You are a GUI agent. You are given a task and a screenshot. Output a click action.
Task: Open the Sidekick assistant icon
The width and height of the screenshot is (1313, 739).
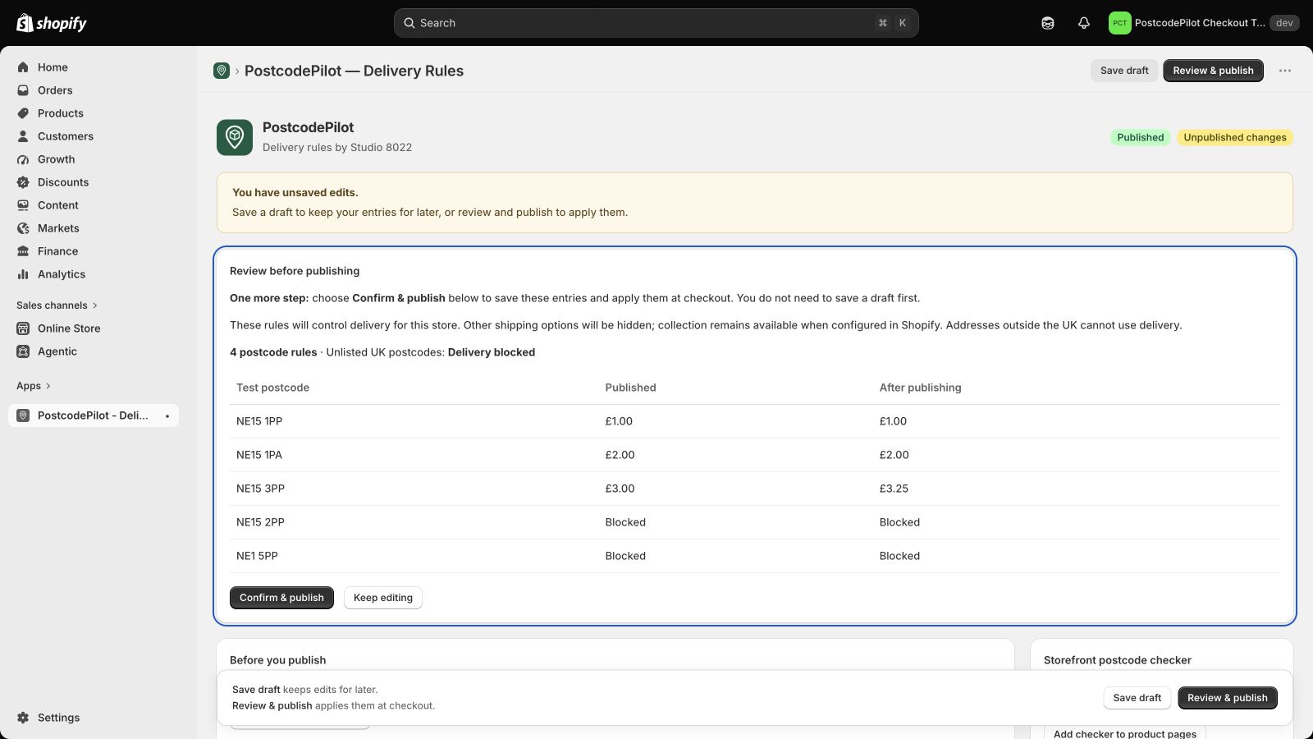[x=1048, y=23]
